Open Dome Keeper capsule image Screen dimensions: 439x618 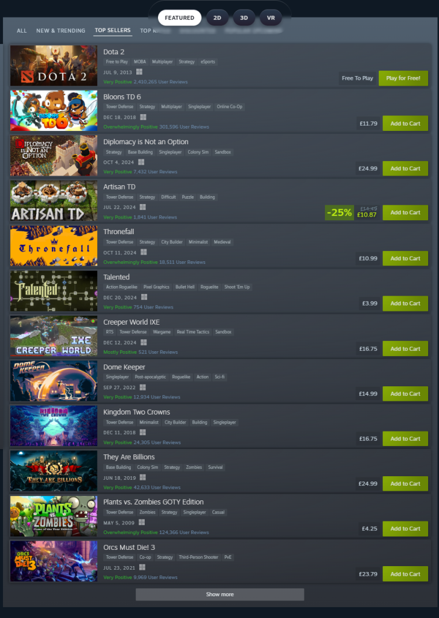click(54, 381)
